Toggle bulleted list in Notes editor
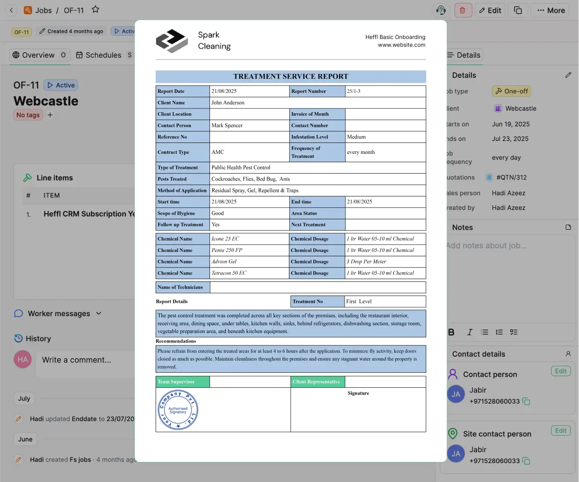Viewport: 579px width, 482px height. [485, 332]
